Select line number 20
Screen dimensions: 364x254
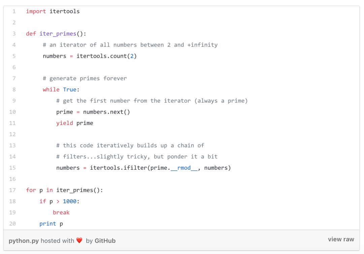pyautogui.click(x=12, y=224)
